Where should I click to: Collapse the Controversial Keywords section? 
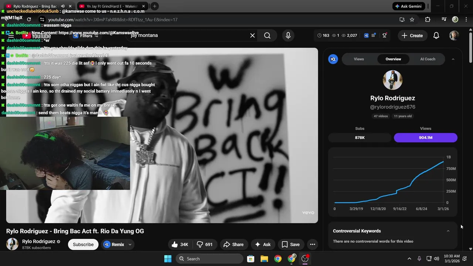point(448,231)
